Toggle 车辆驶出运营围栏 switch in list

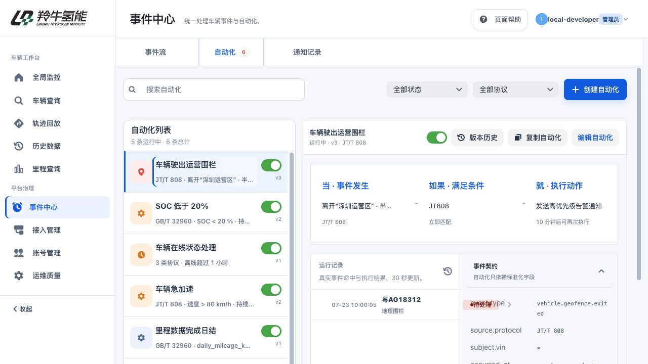[x=271, y=165]
